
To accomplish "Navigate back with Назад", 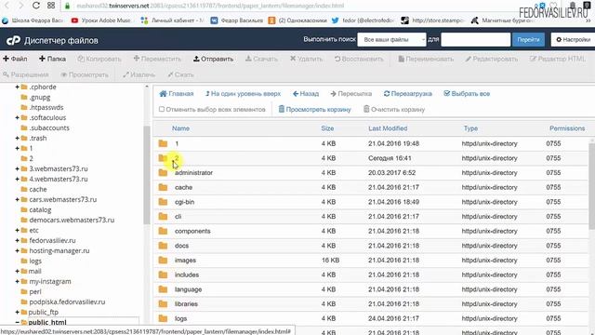I will [306, 93].
